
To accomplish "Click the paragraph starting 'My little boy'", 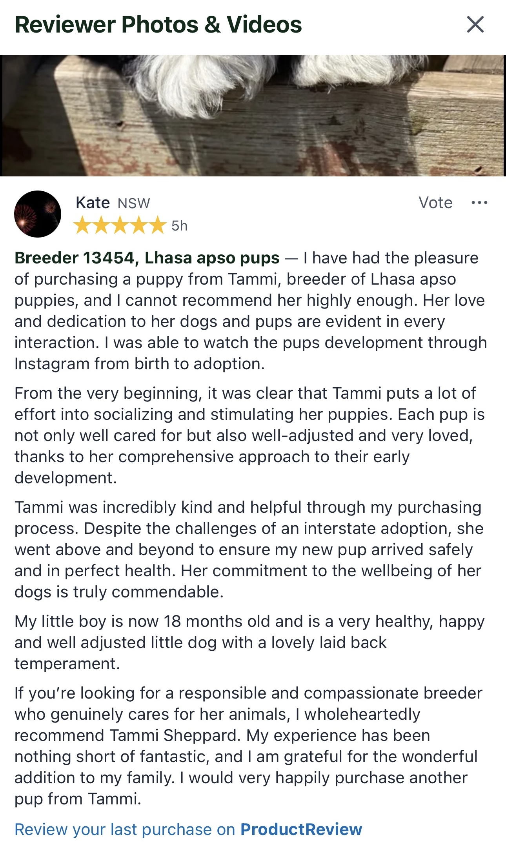I will tap(249, 642).
